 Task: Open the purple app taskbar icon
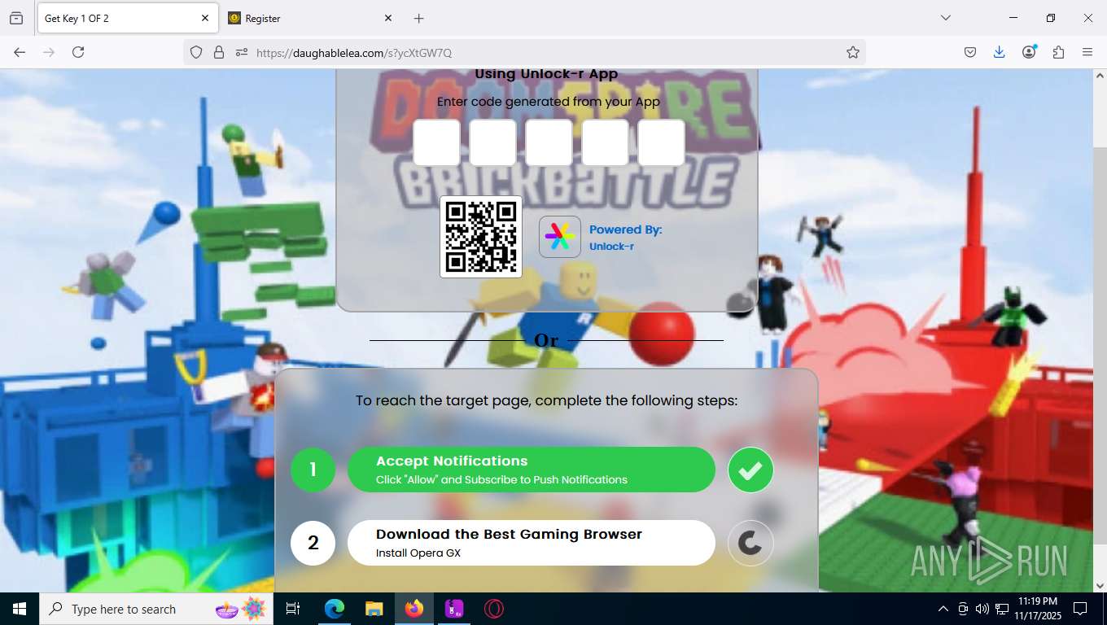pos(454,609)
